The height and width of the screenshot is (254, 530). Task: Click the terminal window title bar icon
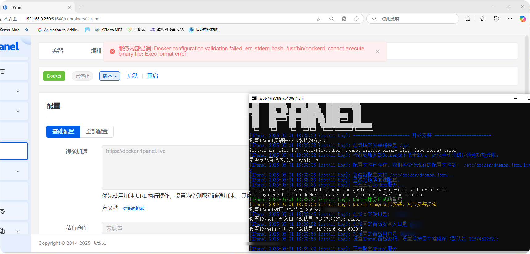(254, 99)
